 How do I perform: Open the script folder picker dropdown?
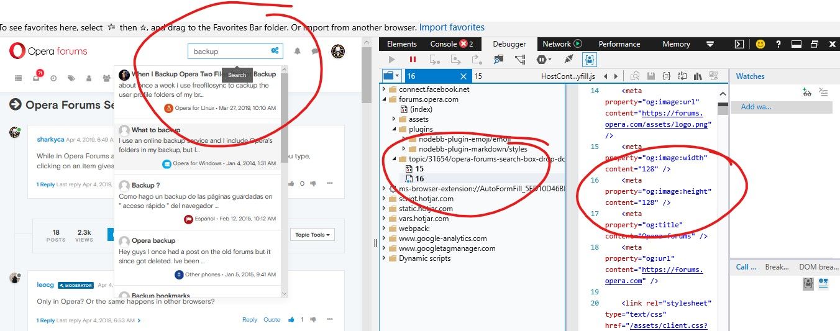392,76
